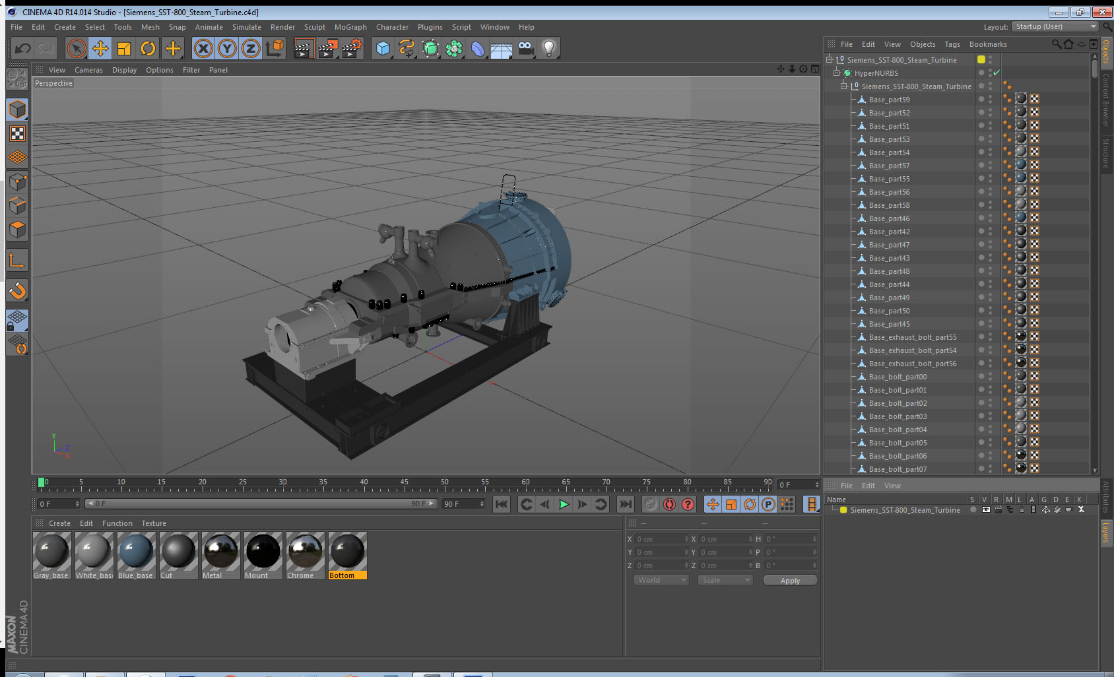Go to end of animation
1114x677 pixels.
click(x=625, y=504)
